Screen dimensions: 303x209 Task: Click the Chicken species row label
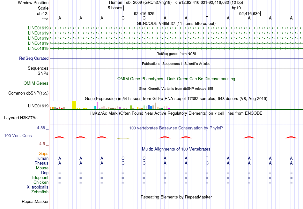[x=41, y=182]
